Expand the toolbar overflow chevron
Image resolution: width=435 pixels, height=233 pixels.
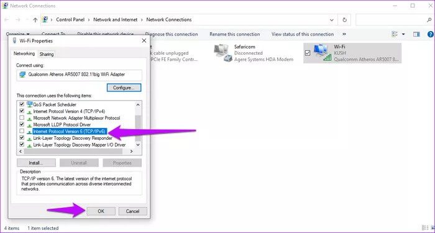click(x=344, y=34)
